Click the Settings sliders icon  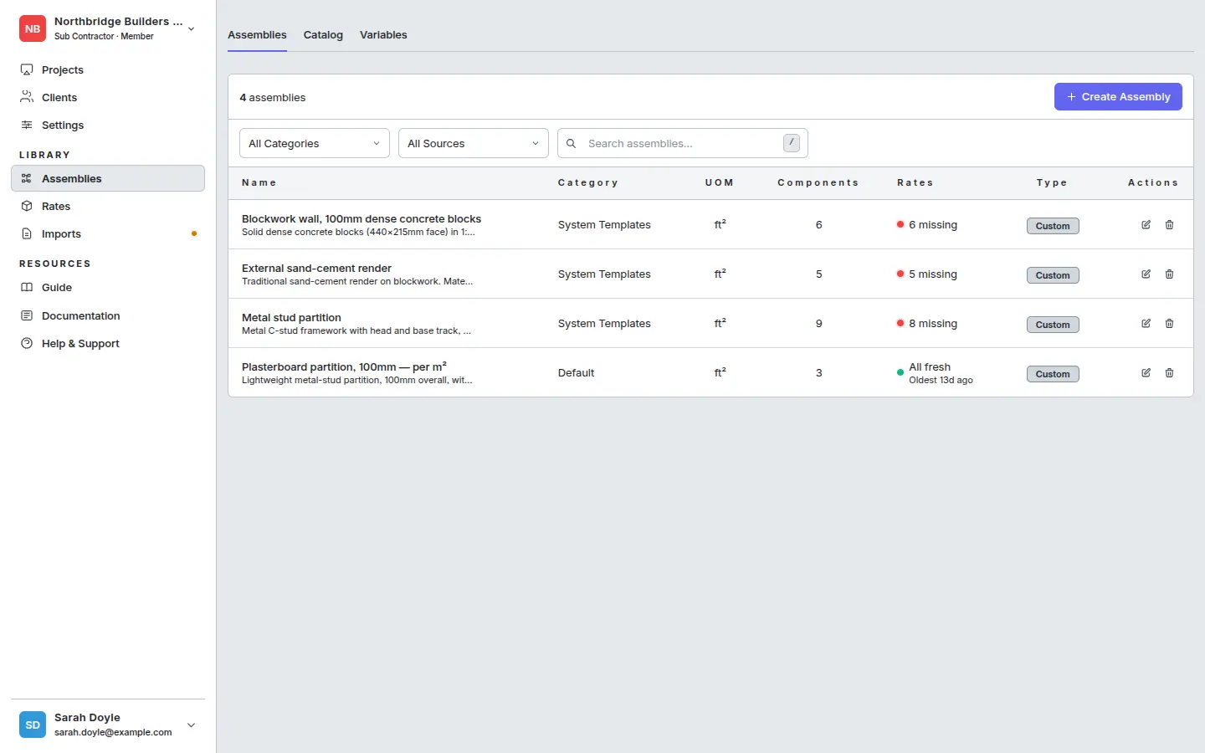click(27, 125)
